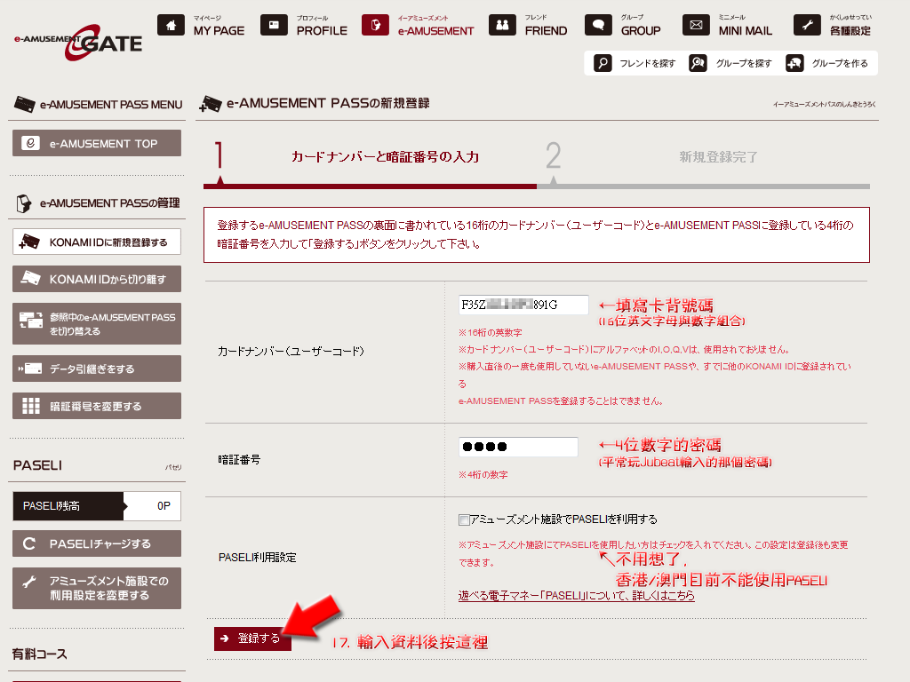Viewport: 910px width, 682px height.
Task: Open PASELIチャージする button
Action: point(97,543)
